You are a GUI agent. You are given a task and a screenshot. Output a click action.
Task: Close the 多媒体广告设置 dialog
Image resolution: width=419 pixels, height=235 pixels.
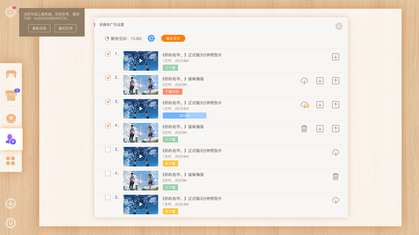(339, 26)
